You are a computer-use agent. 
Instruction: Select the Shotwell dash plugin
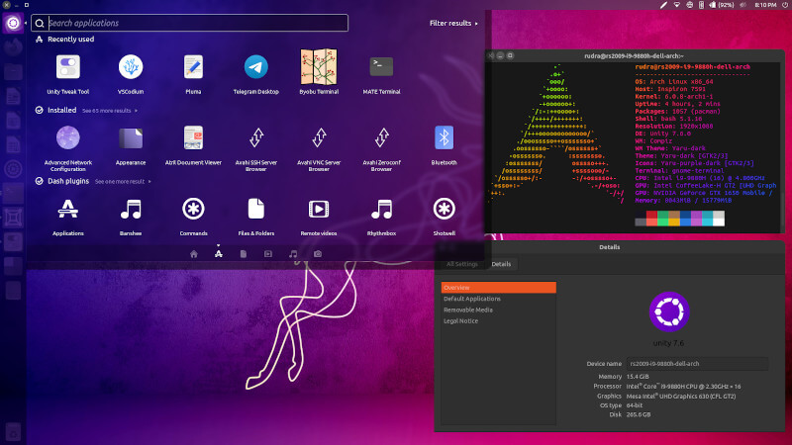[444, 217]
